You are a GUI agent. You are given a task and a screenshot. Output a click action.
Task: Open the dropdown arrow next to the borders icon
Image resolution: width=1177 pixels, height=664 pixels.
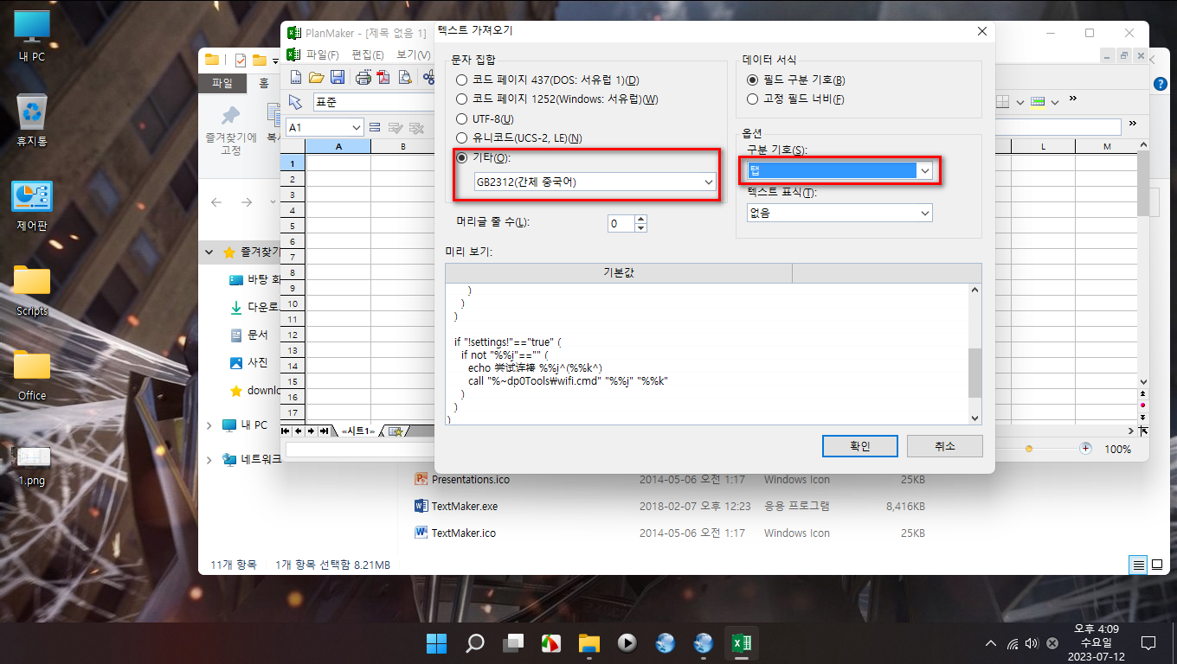point(1019,102)
